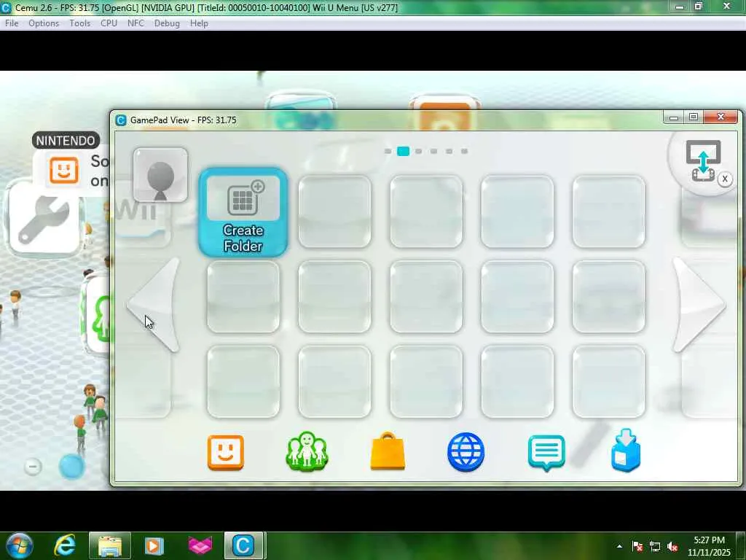Open the green Friend List icon
Screen dimensions: 746x560
(307, 451)
